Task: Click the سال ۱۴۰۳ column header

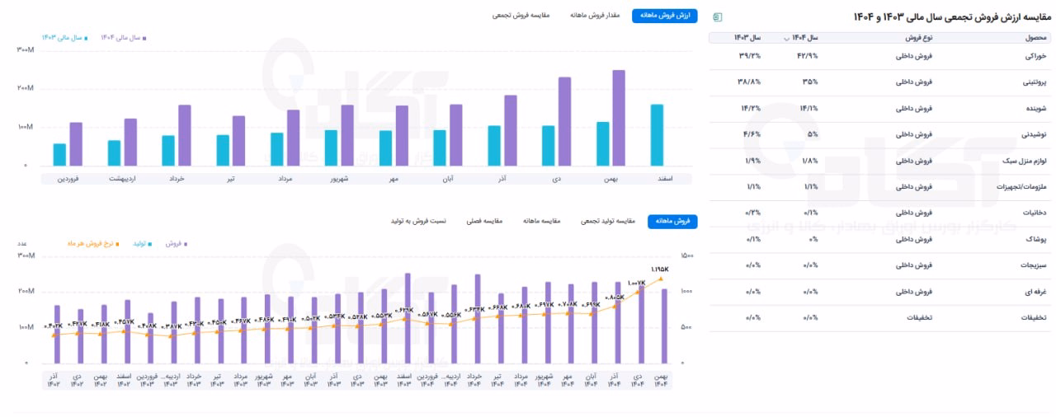Action: [x=747, y=38]
